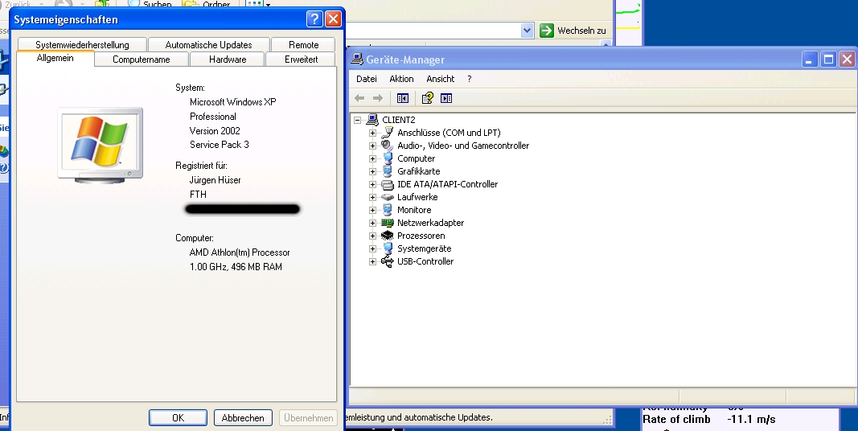Viewport: 858px width, 431px height.
Task: Click the Audio-, Video- und Gamecontroller icon
Action: tap(388, 146)
